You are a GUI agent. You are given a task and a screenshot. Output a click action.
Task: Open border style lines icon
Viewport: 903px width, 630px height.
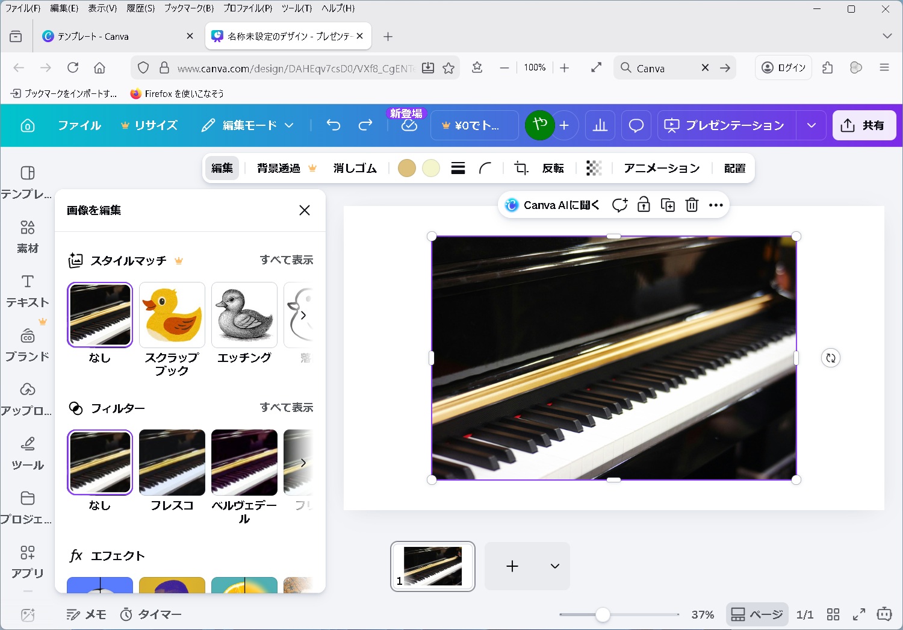(458, 169)
